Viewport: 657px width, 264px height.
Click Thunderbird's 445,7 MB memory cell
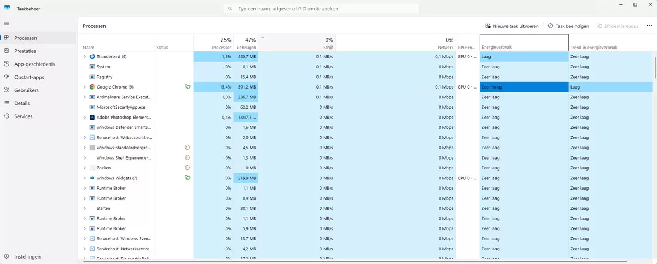tap(246, 57)
